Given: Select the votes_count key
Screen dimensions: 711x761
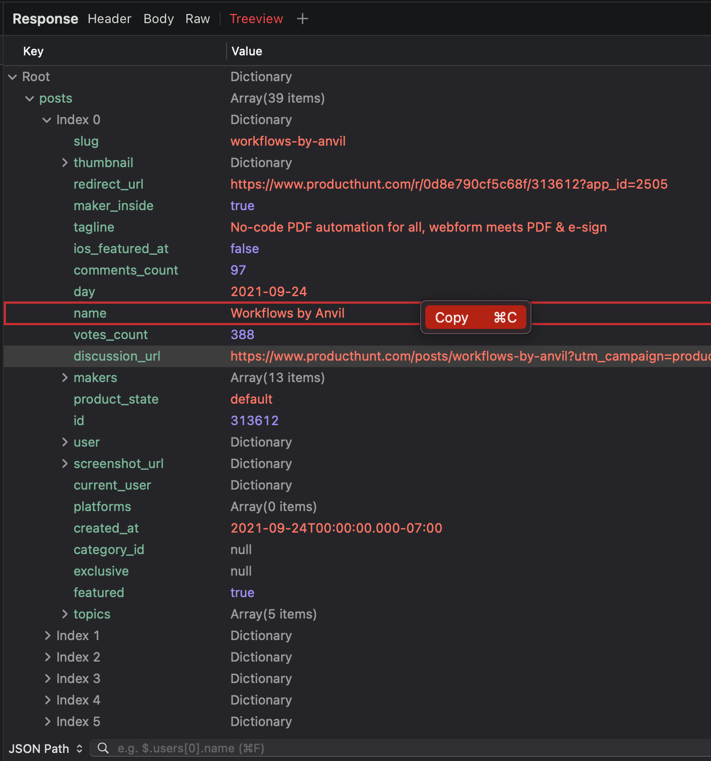Looking at the screenshot, I should tap(111, 335).
